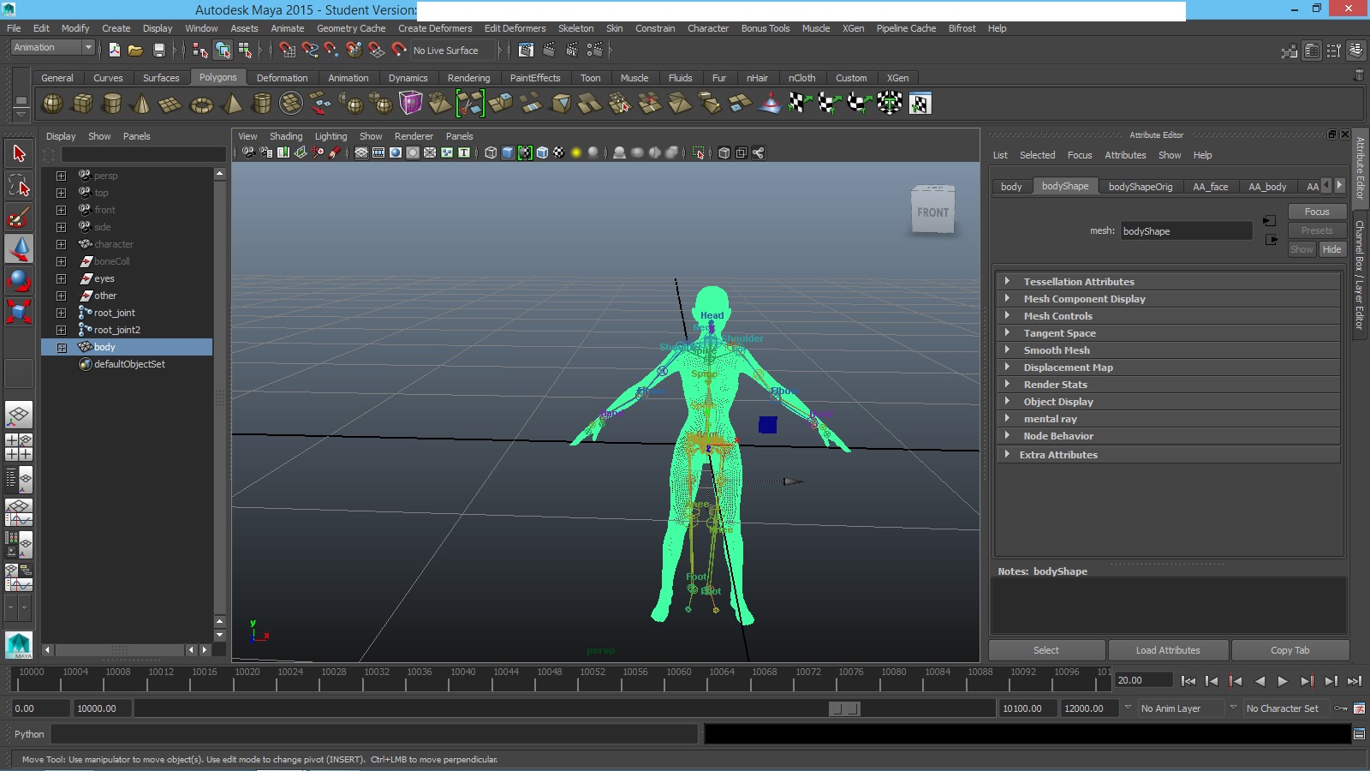Create a polygon cube from shelf
The image size is (1370, 771).
(x=83, y=104)
